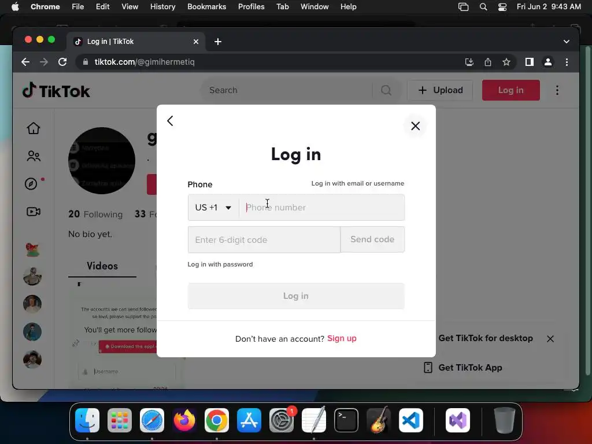Open the File menu

[78, 6]
